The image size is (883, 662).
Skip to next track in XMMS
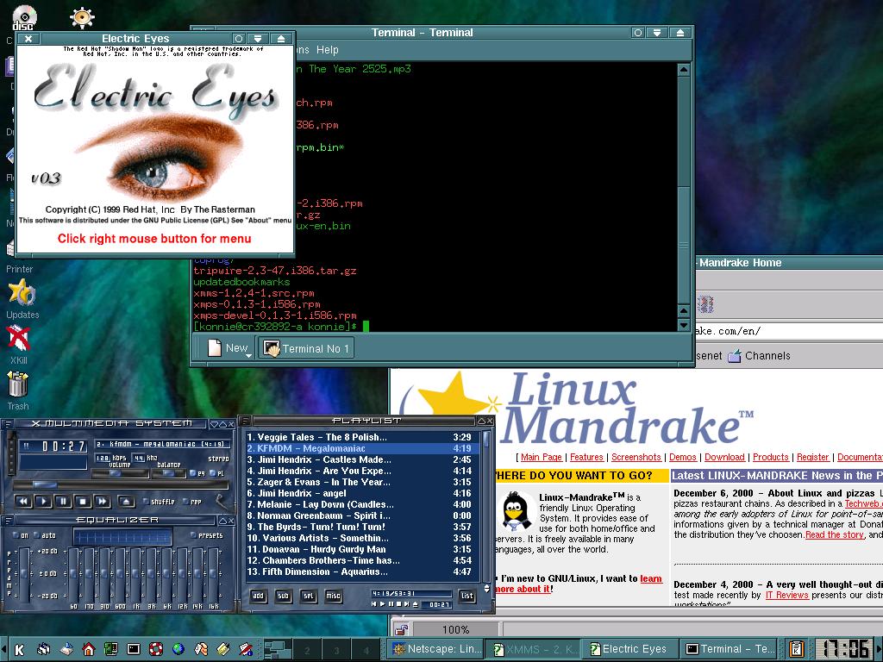[102, 501]
